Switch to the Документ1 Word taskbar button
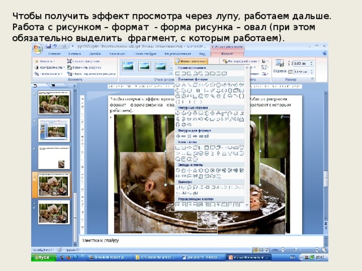This screenshot has height=271, width=362. pos(202,257)
